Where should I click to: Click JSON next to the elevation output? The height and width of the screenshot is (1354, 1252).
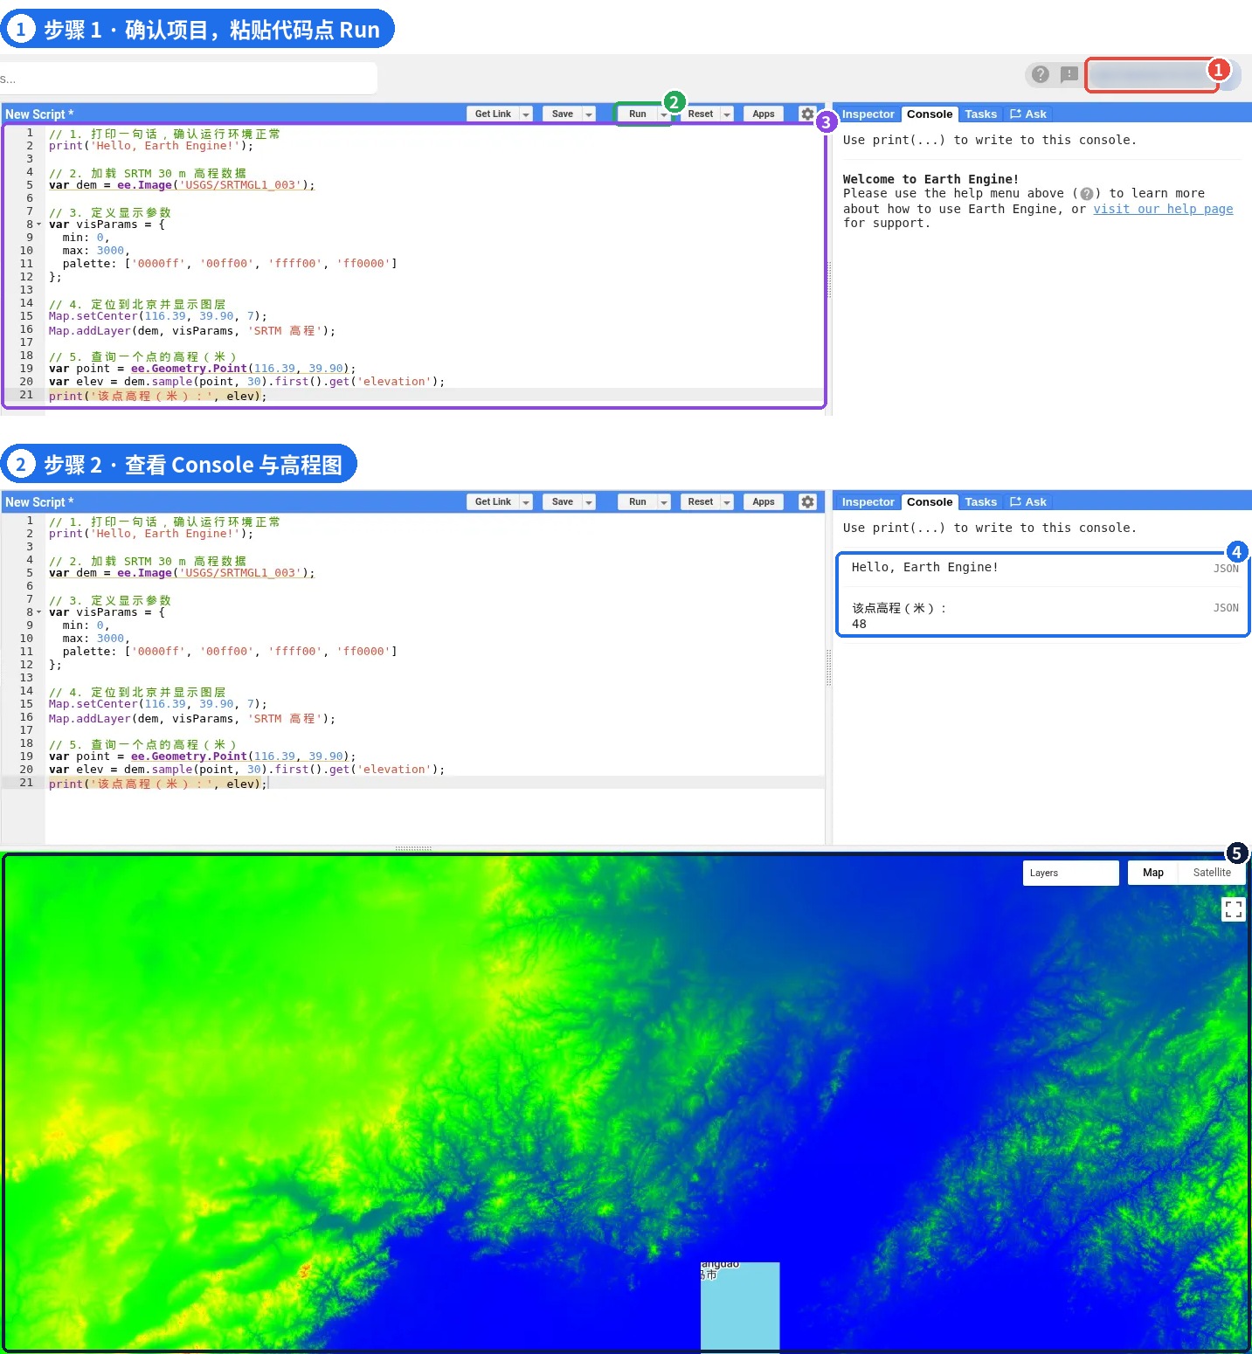coord(1226,608)
